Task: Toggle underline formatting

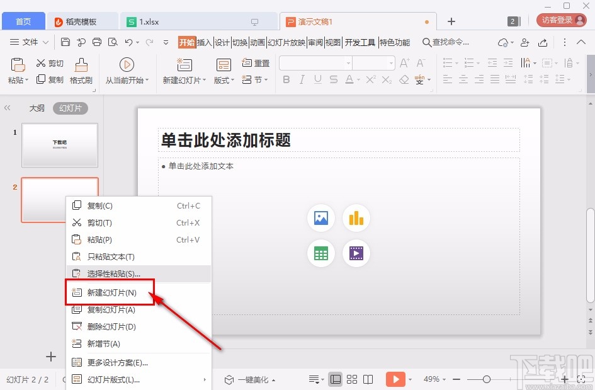Action: [317, 79]
